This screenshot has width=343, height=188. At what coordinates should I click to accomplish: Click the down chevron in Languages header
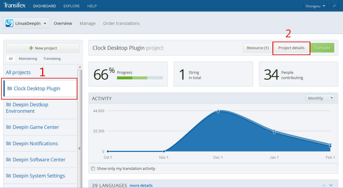(x=331, y=185)
